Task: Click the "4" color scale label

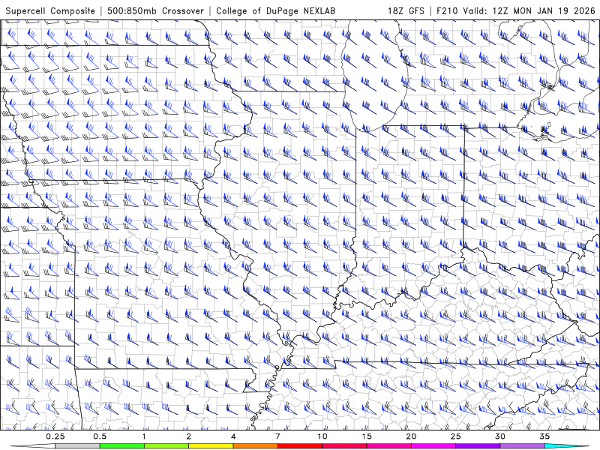Action: click(233, 436)
